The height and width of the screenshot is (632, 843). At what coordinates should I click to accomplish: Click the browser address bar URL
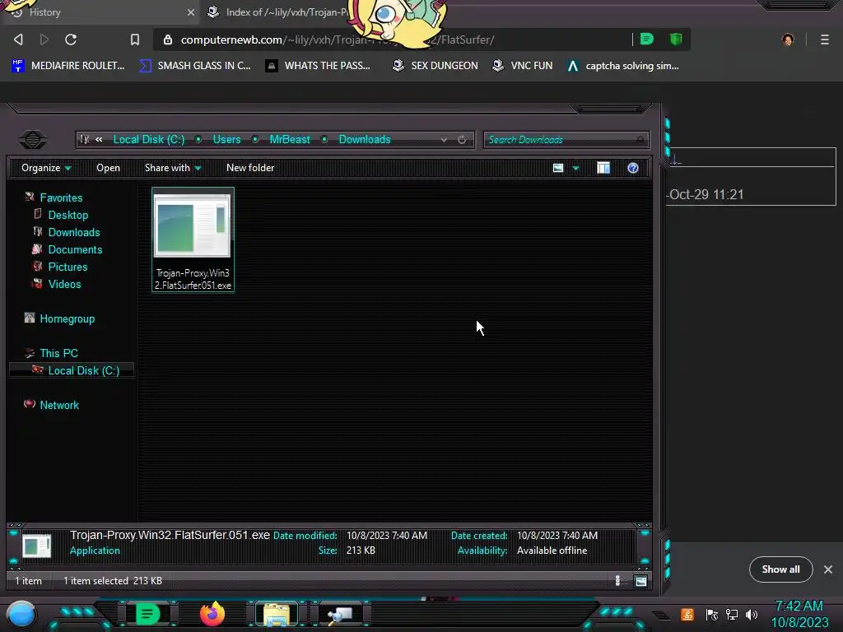pos(337,39)
